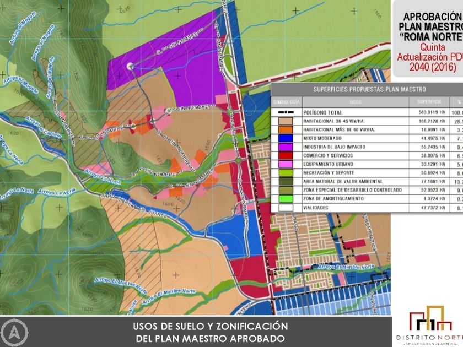
Task: Click the 'ZONA DE AMORTIGUAMIENTO' label
Action: coord(333,199)
